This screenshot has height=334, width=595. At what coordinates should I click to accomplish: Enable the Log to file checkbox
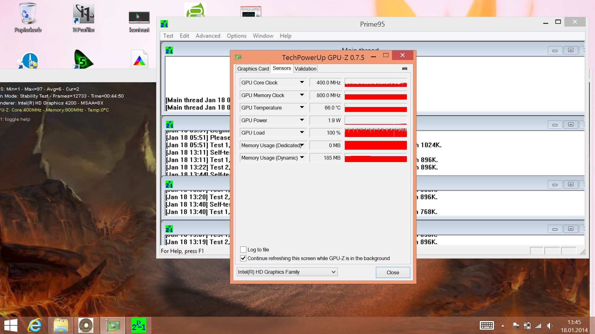tap(243, 250)
